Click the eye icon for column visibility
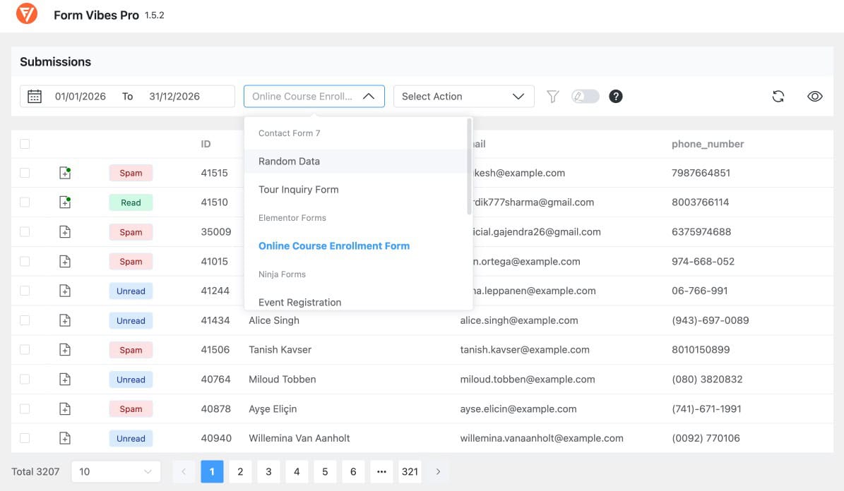The image size is (844, 491). [x=815, y=96]
